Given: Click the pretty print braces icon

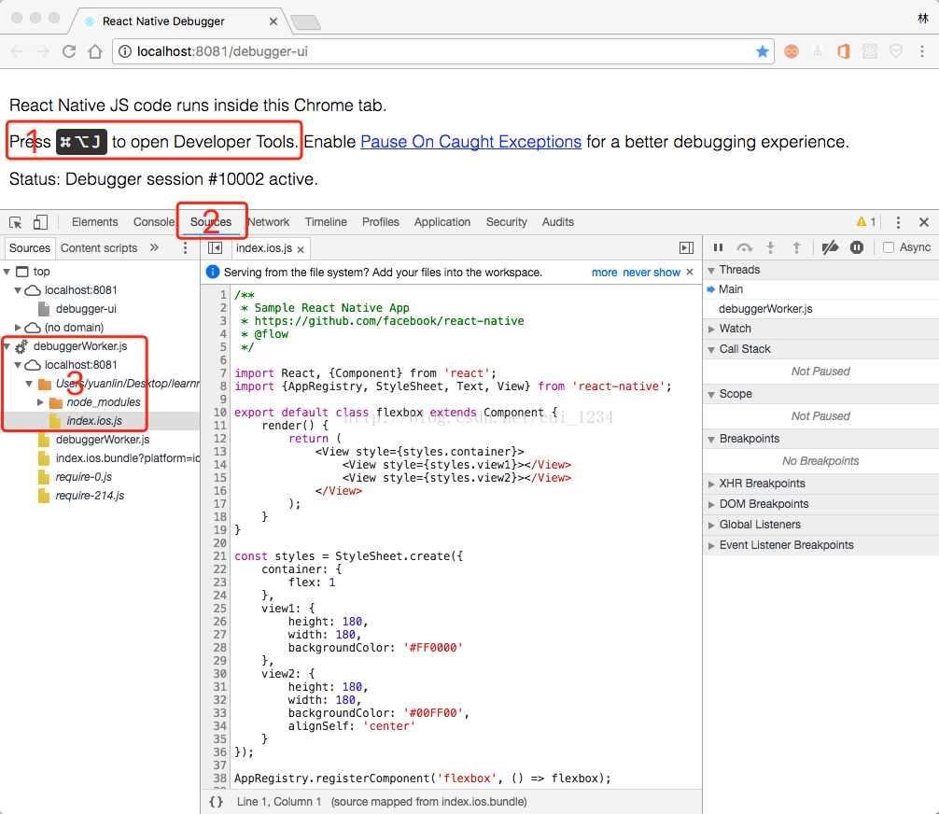Looking at the screenshot, I should 217,802.
